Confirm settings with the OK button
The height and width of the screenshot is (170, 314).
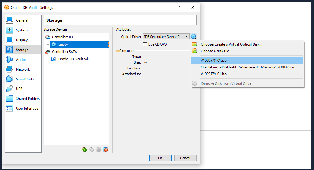[161, 158]
